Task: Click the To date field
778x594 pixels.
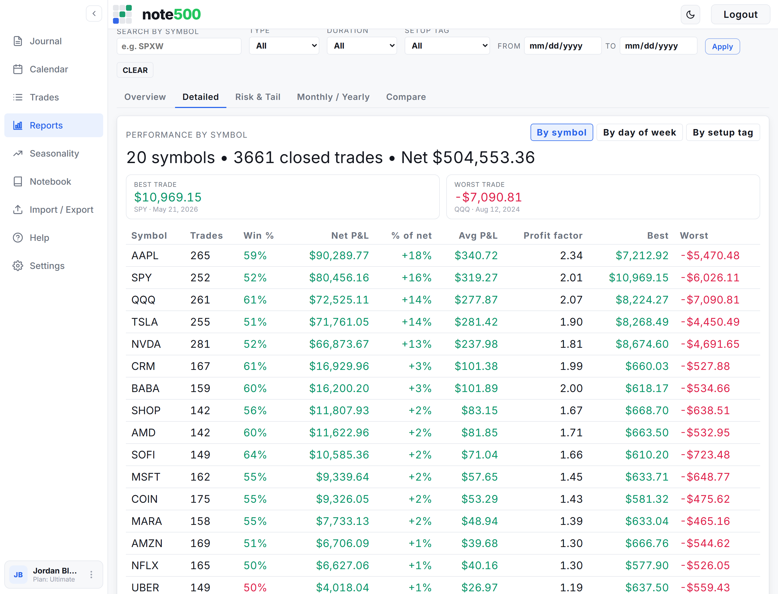Action: (x=658, y=46)
